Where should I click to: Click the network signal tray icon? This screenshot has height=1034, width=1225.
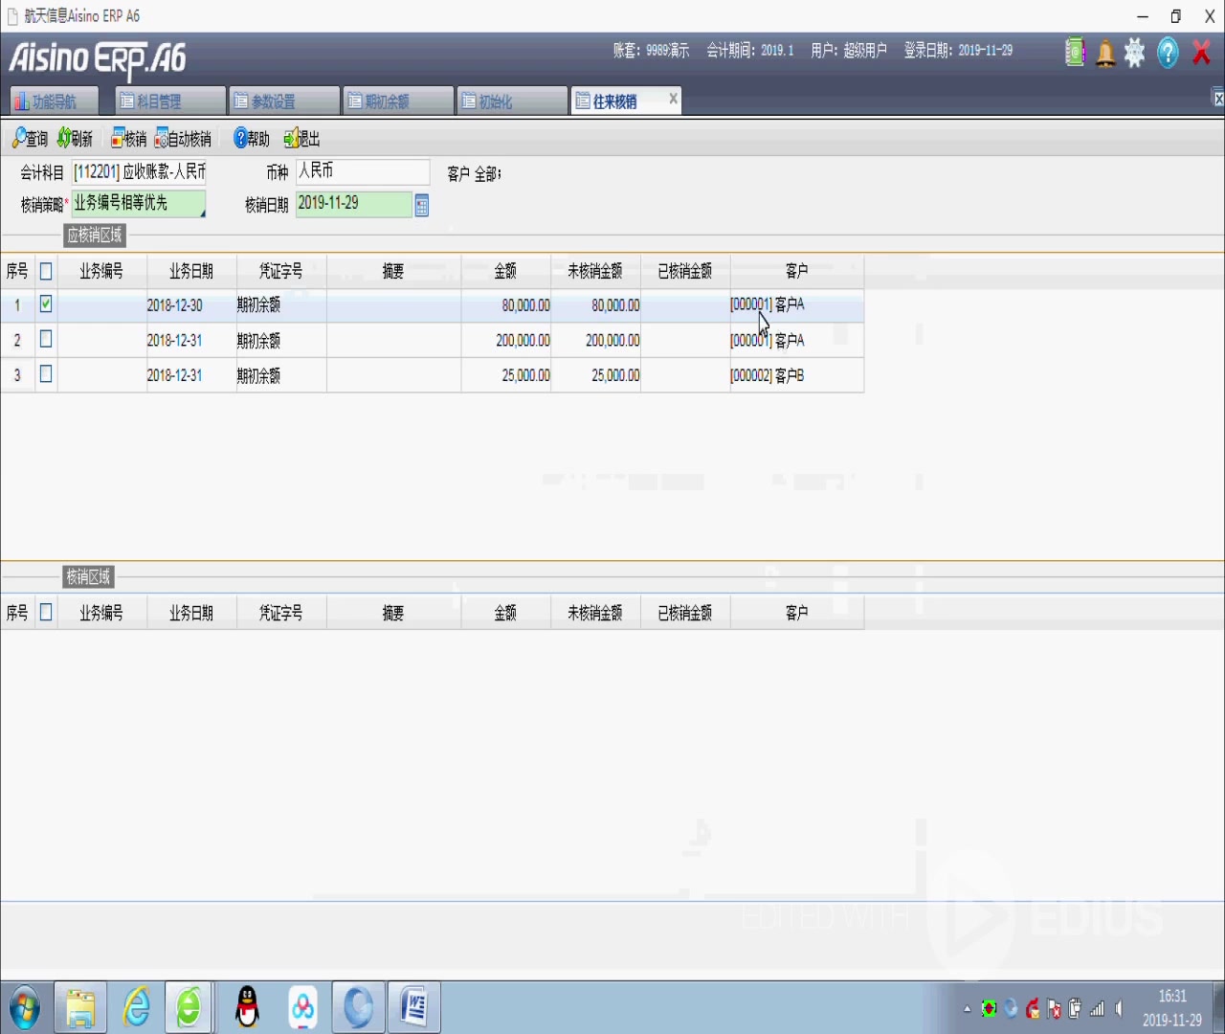(x=1097, y=1008)
